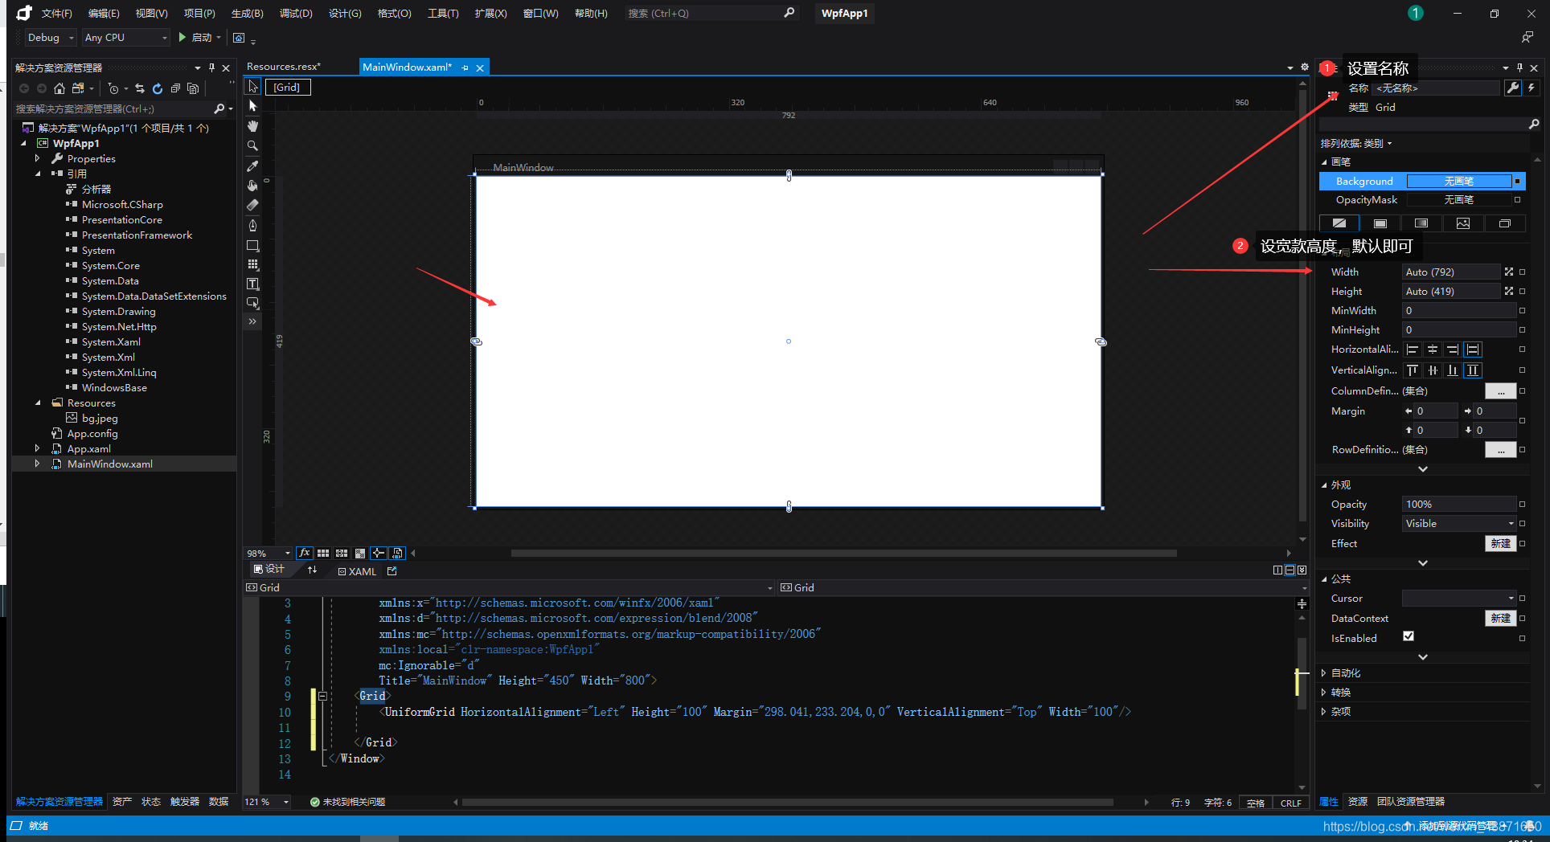This screenshot has width=1550, height=842.
Task: Toggle snapping to gridlines
Action: point(342,553)
